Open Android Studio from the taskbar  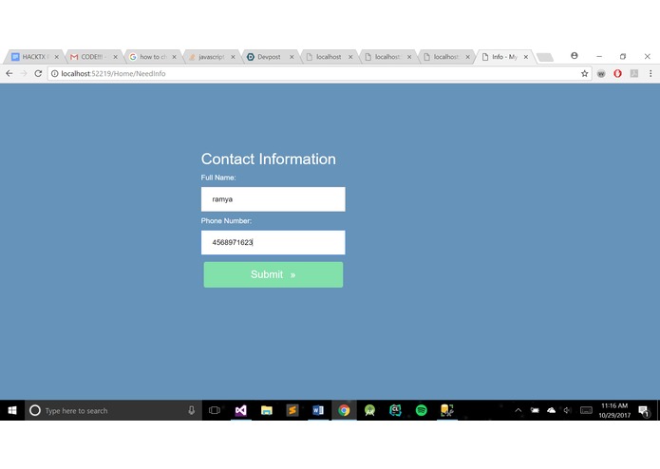(369, 410)
